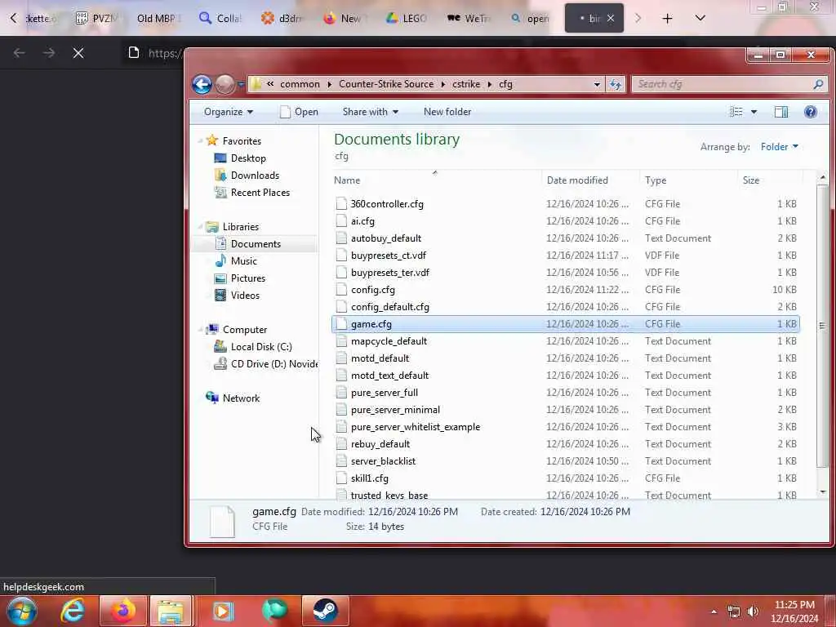Screen dimensions: 836x627
Task: Open the Videos library
Action: [x=245, y=296]
